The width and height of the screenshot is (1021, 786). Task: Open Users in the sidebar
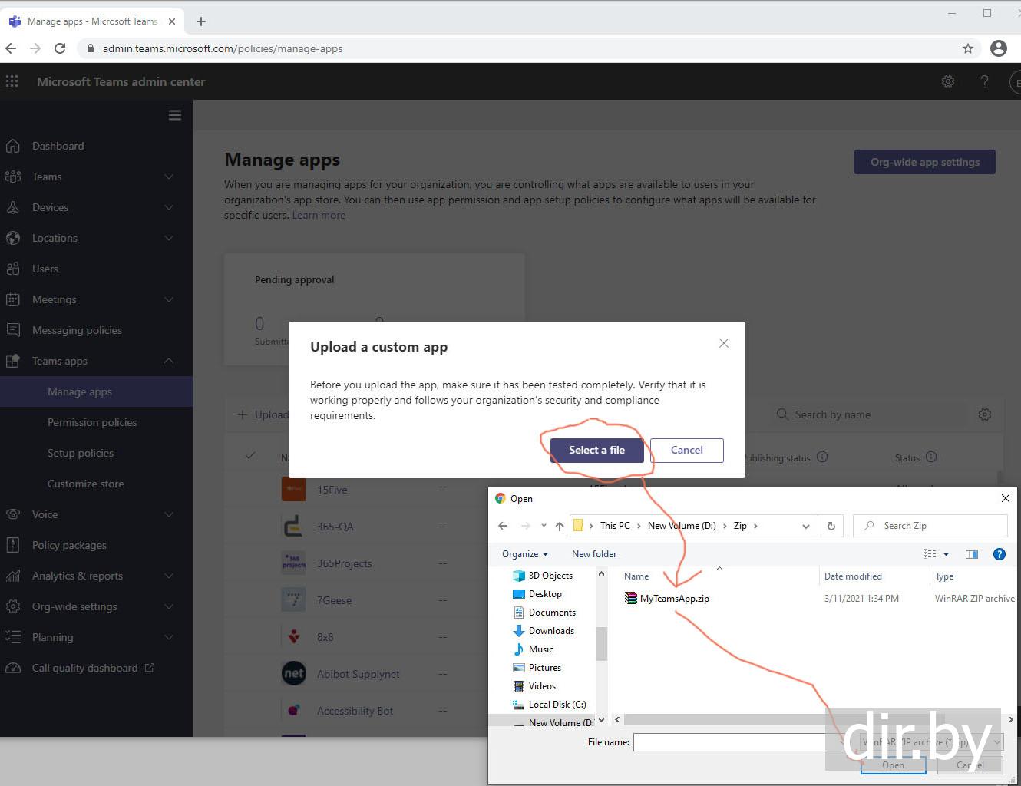(45, 269)
